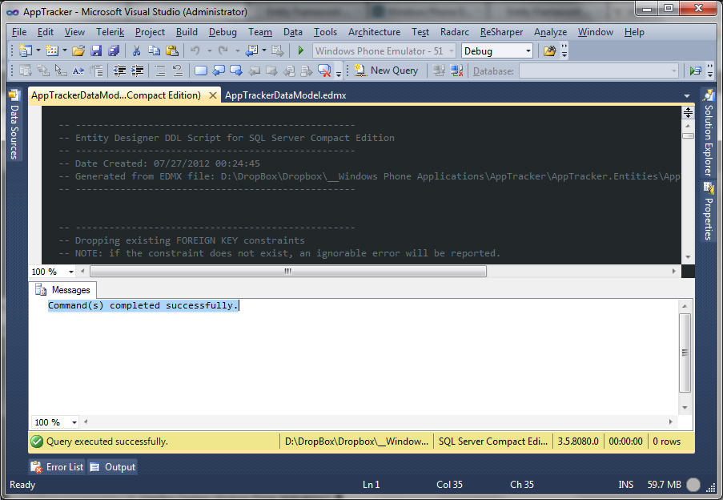The image size is (723, 500).
Task: Expand the standard toolbar overflow options
Action: click(x=564, y=50)
